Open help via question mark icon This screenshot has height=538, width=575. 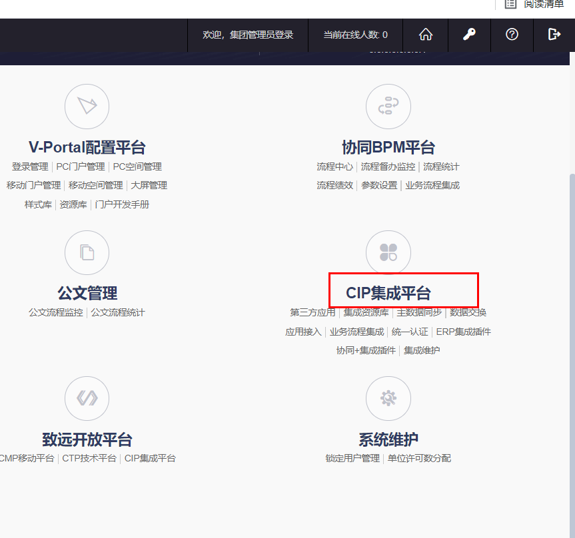tap(512, 35)
